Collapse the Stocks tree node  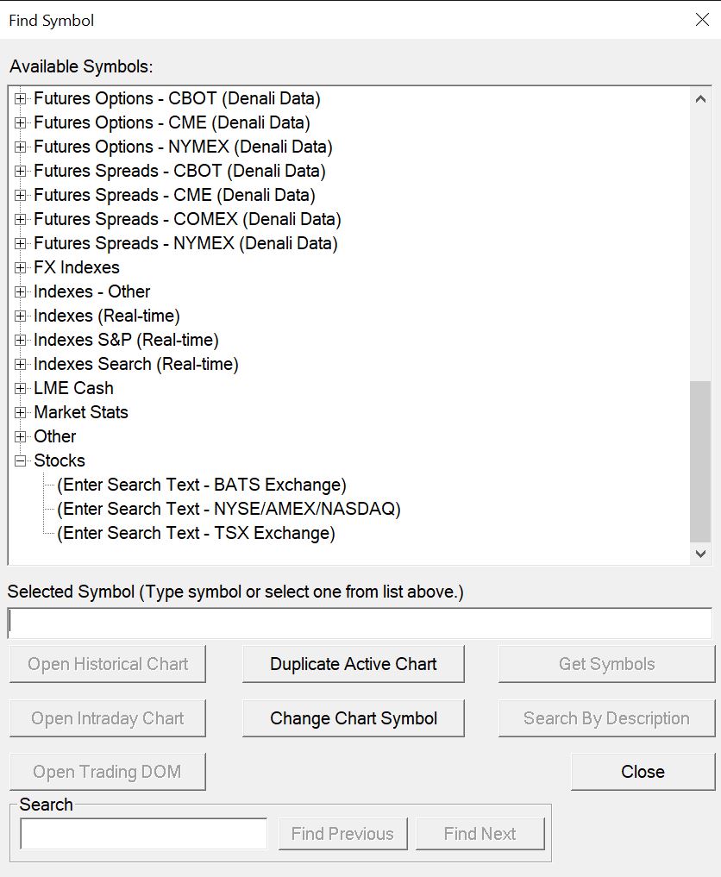point(21,461)
